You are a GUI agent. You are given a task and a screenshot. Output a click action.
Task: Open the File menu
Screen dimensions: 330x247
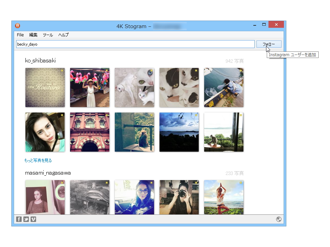pos(20,35)
